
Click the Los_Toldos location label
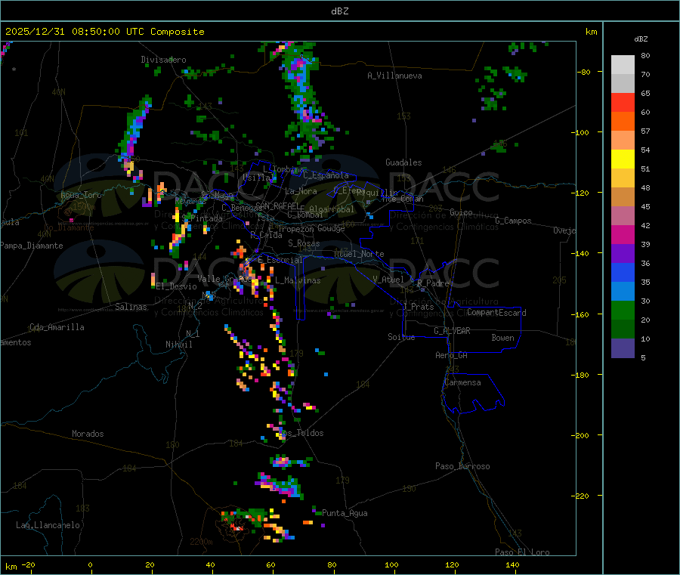point(301,433)
